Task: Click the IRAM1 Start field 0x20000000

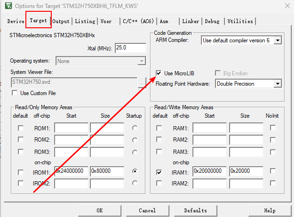Action: point(209,171)
